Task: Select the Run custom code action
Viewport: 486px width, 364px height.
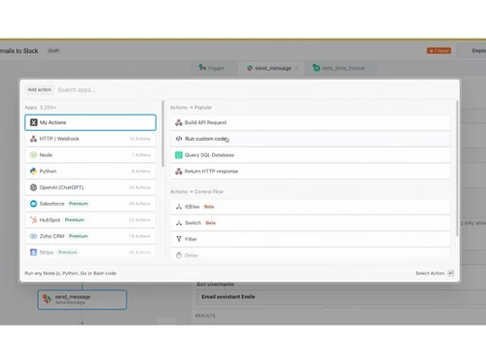Action: [x=310, y=139]
